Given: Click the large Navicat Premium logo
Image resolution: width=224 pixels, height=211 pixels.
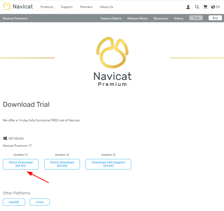Looking at the screenshot, I should click(112, 61).
